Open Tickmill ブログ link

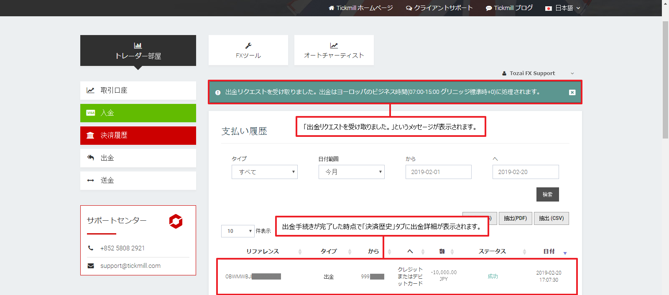[x=509, y=8]
